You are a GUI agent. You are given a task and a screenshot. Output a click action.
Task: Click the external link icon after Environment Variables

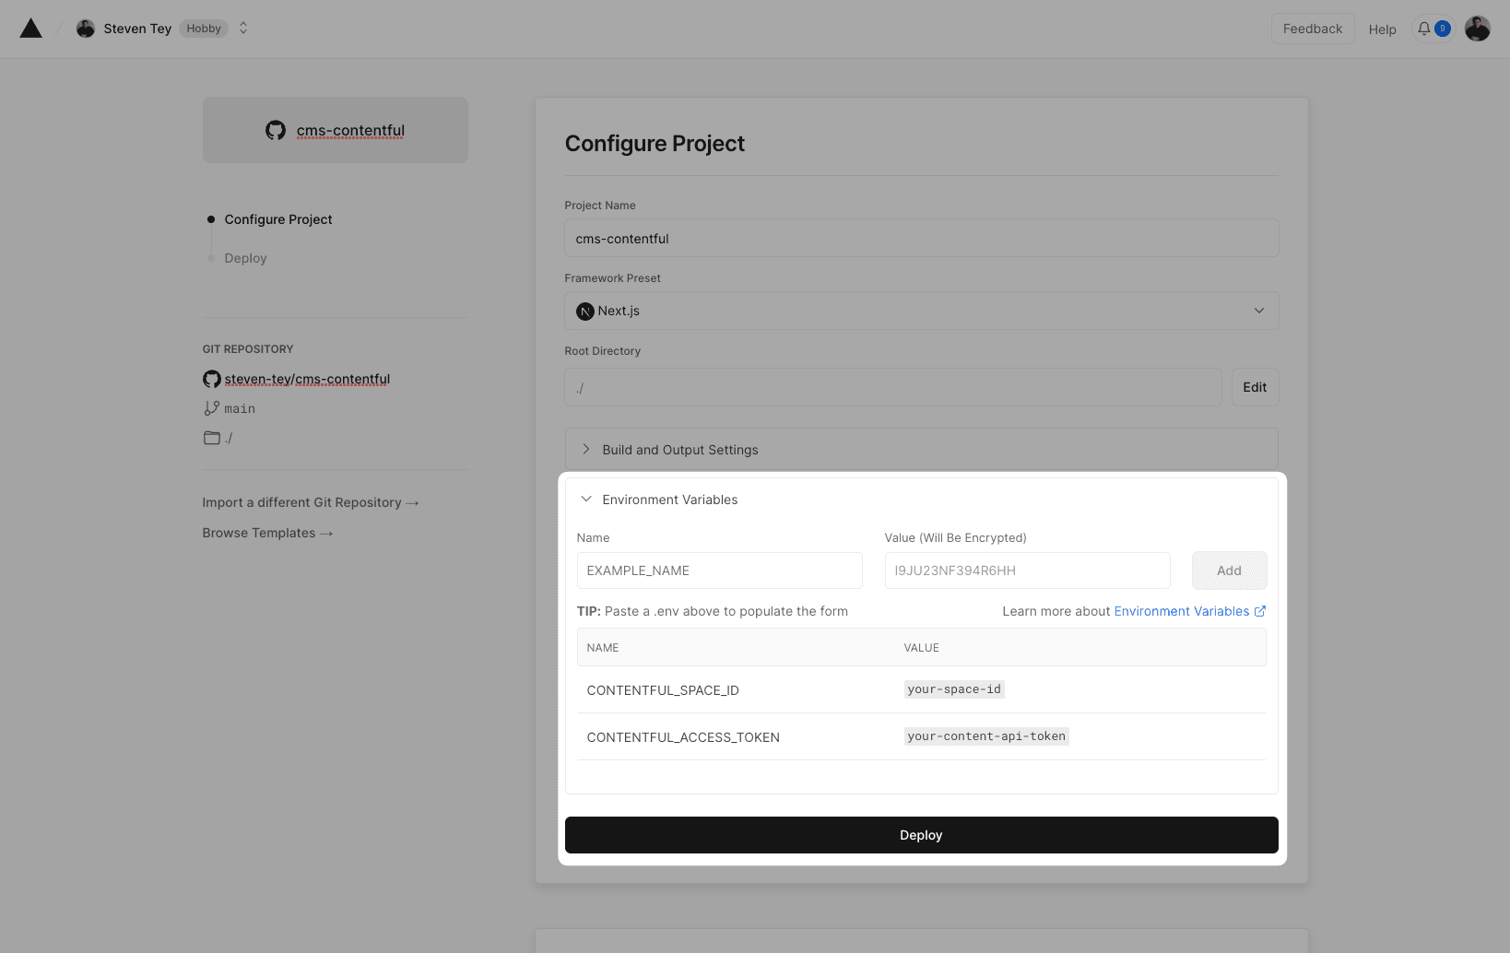[x=1260, y=611]
